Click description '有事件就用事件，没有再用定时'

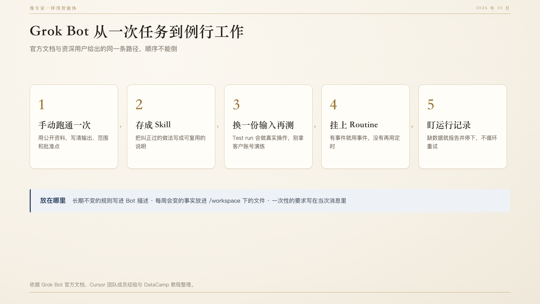(365, 142)
